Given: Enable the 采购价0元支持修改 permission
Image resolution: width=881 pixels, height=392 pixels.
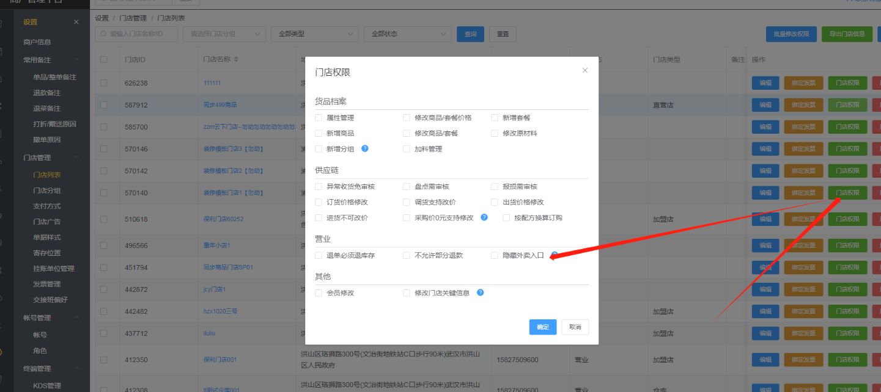Looking at the screenshot, I should coord(407,217).
